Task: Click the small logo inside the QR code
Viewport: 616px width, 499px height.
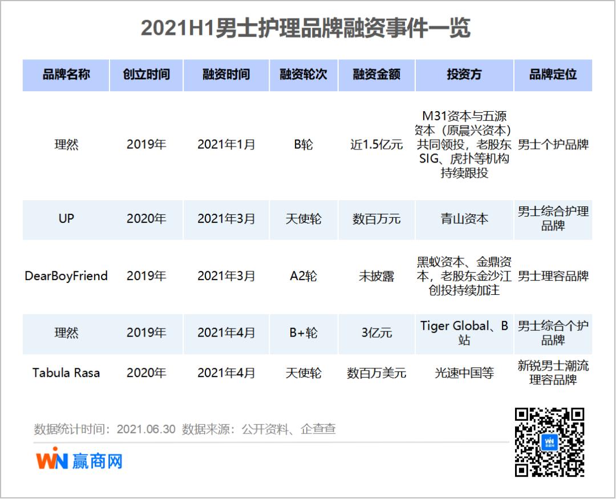Action: tap(550, 442)
